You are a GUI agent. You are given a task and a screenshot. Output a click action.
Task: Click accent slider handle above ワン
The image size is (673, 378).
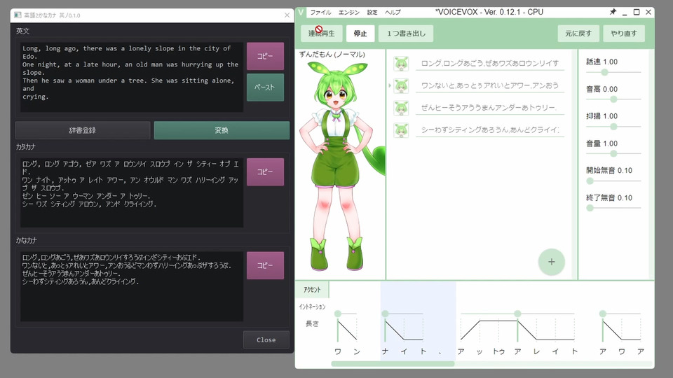coord(338,314)
